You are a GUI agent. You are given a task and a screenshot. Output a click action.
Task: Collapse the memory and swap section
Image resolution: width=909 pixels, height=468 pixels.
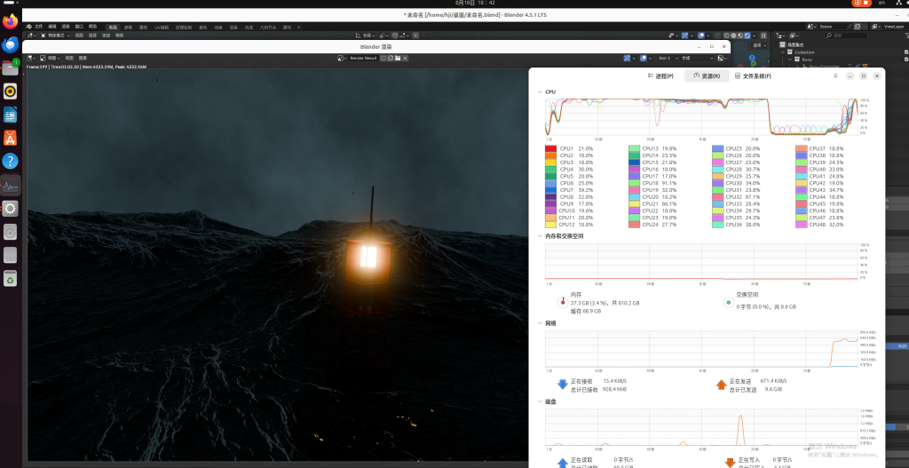pos(540,235)
